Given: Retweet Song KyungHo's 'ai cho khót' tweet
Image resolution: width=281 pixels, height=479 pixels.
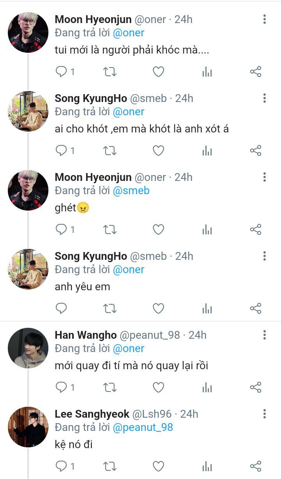Looking at the screenshot, I should [x=110, y=150].
